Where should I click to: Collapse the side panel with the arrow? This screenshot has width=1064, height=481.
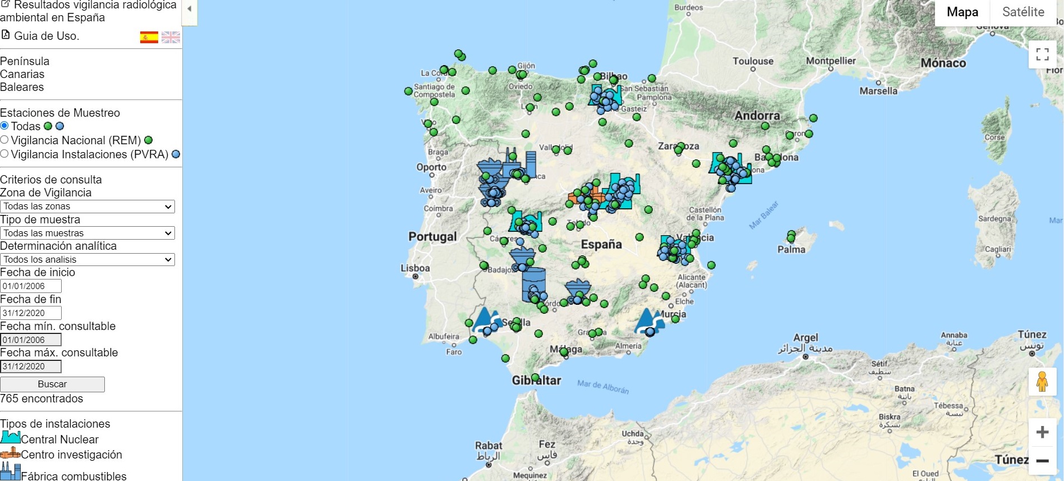tap(190, 9)
